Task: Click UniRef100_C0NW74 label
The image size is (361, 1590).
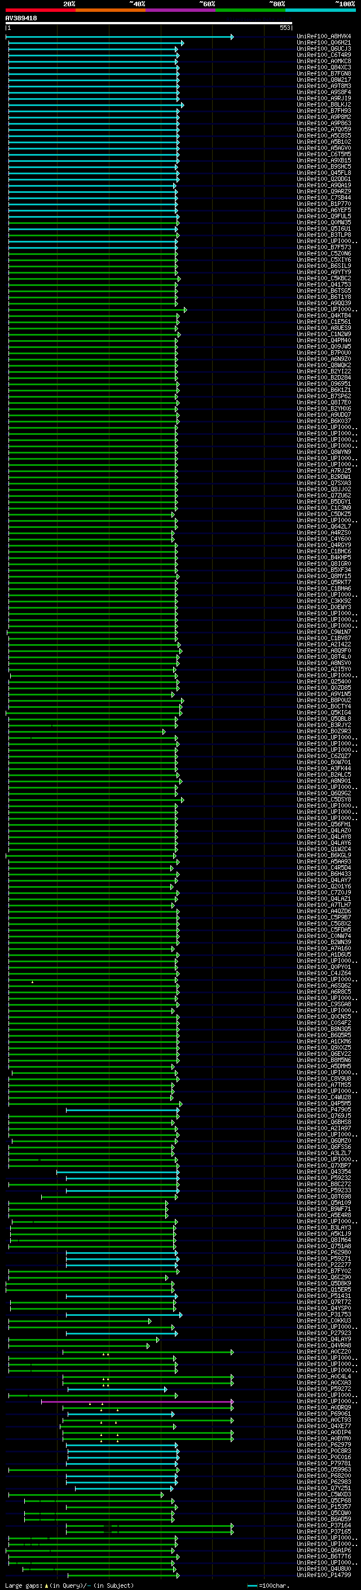Action: coord(324,936)
